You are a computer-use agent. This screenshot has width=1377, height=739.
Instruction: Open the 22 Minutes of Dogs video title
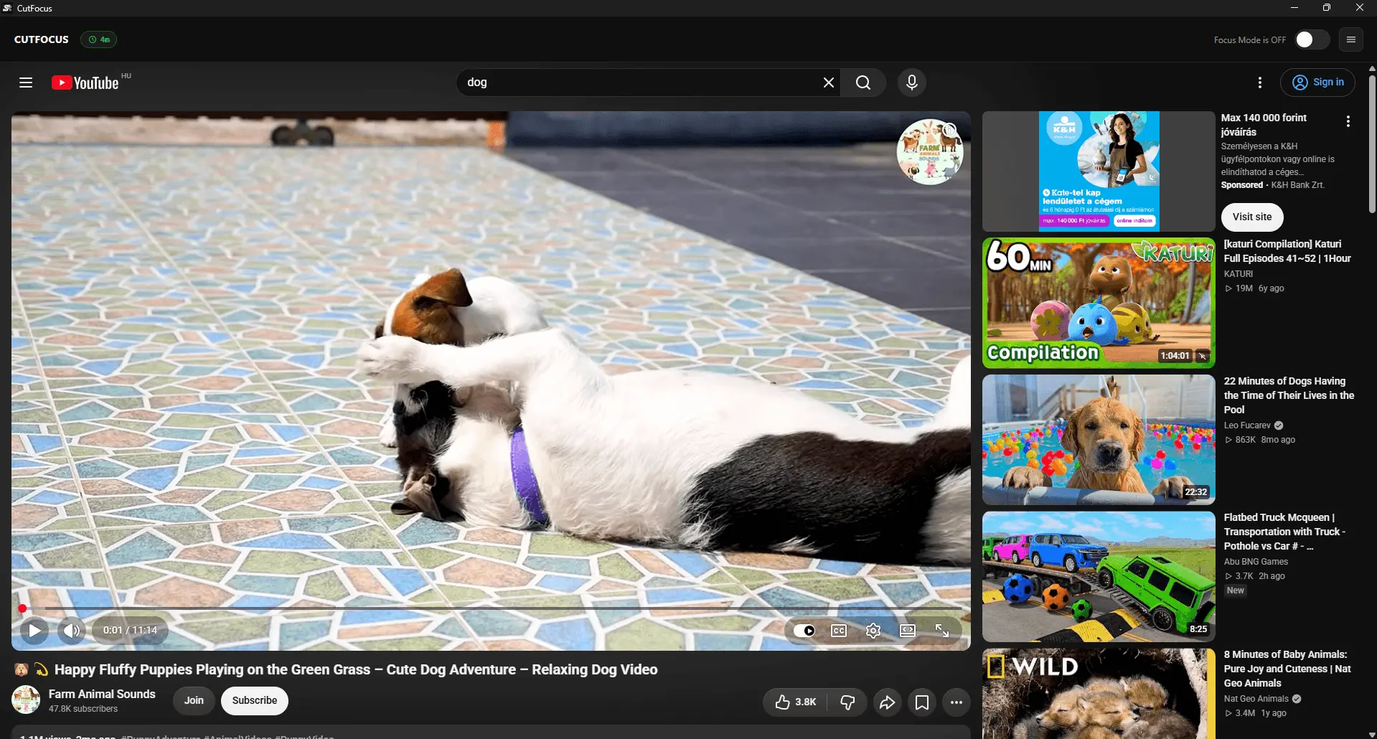tap(1289, 395)
